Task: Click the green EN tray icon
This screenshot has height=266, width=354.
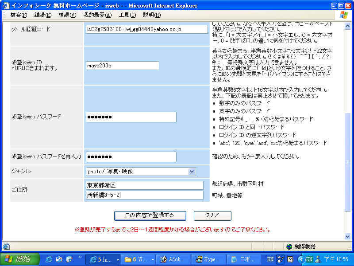Action: click(x=309, y=259)
